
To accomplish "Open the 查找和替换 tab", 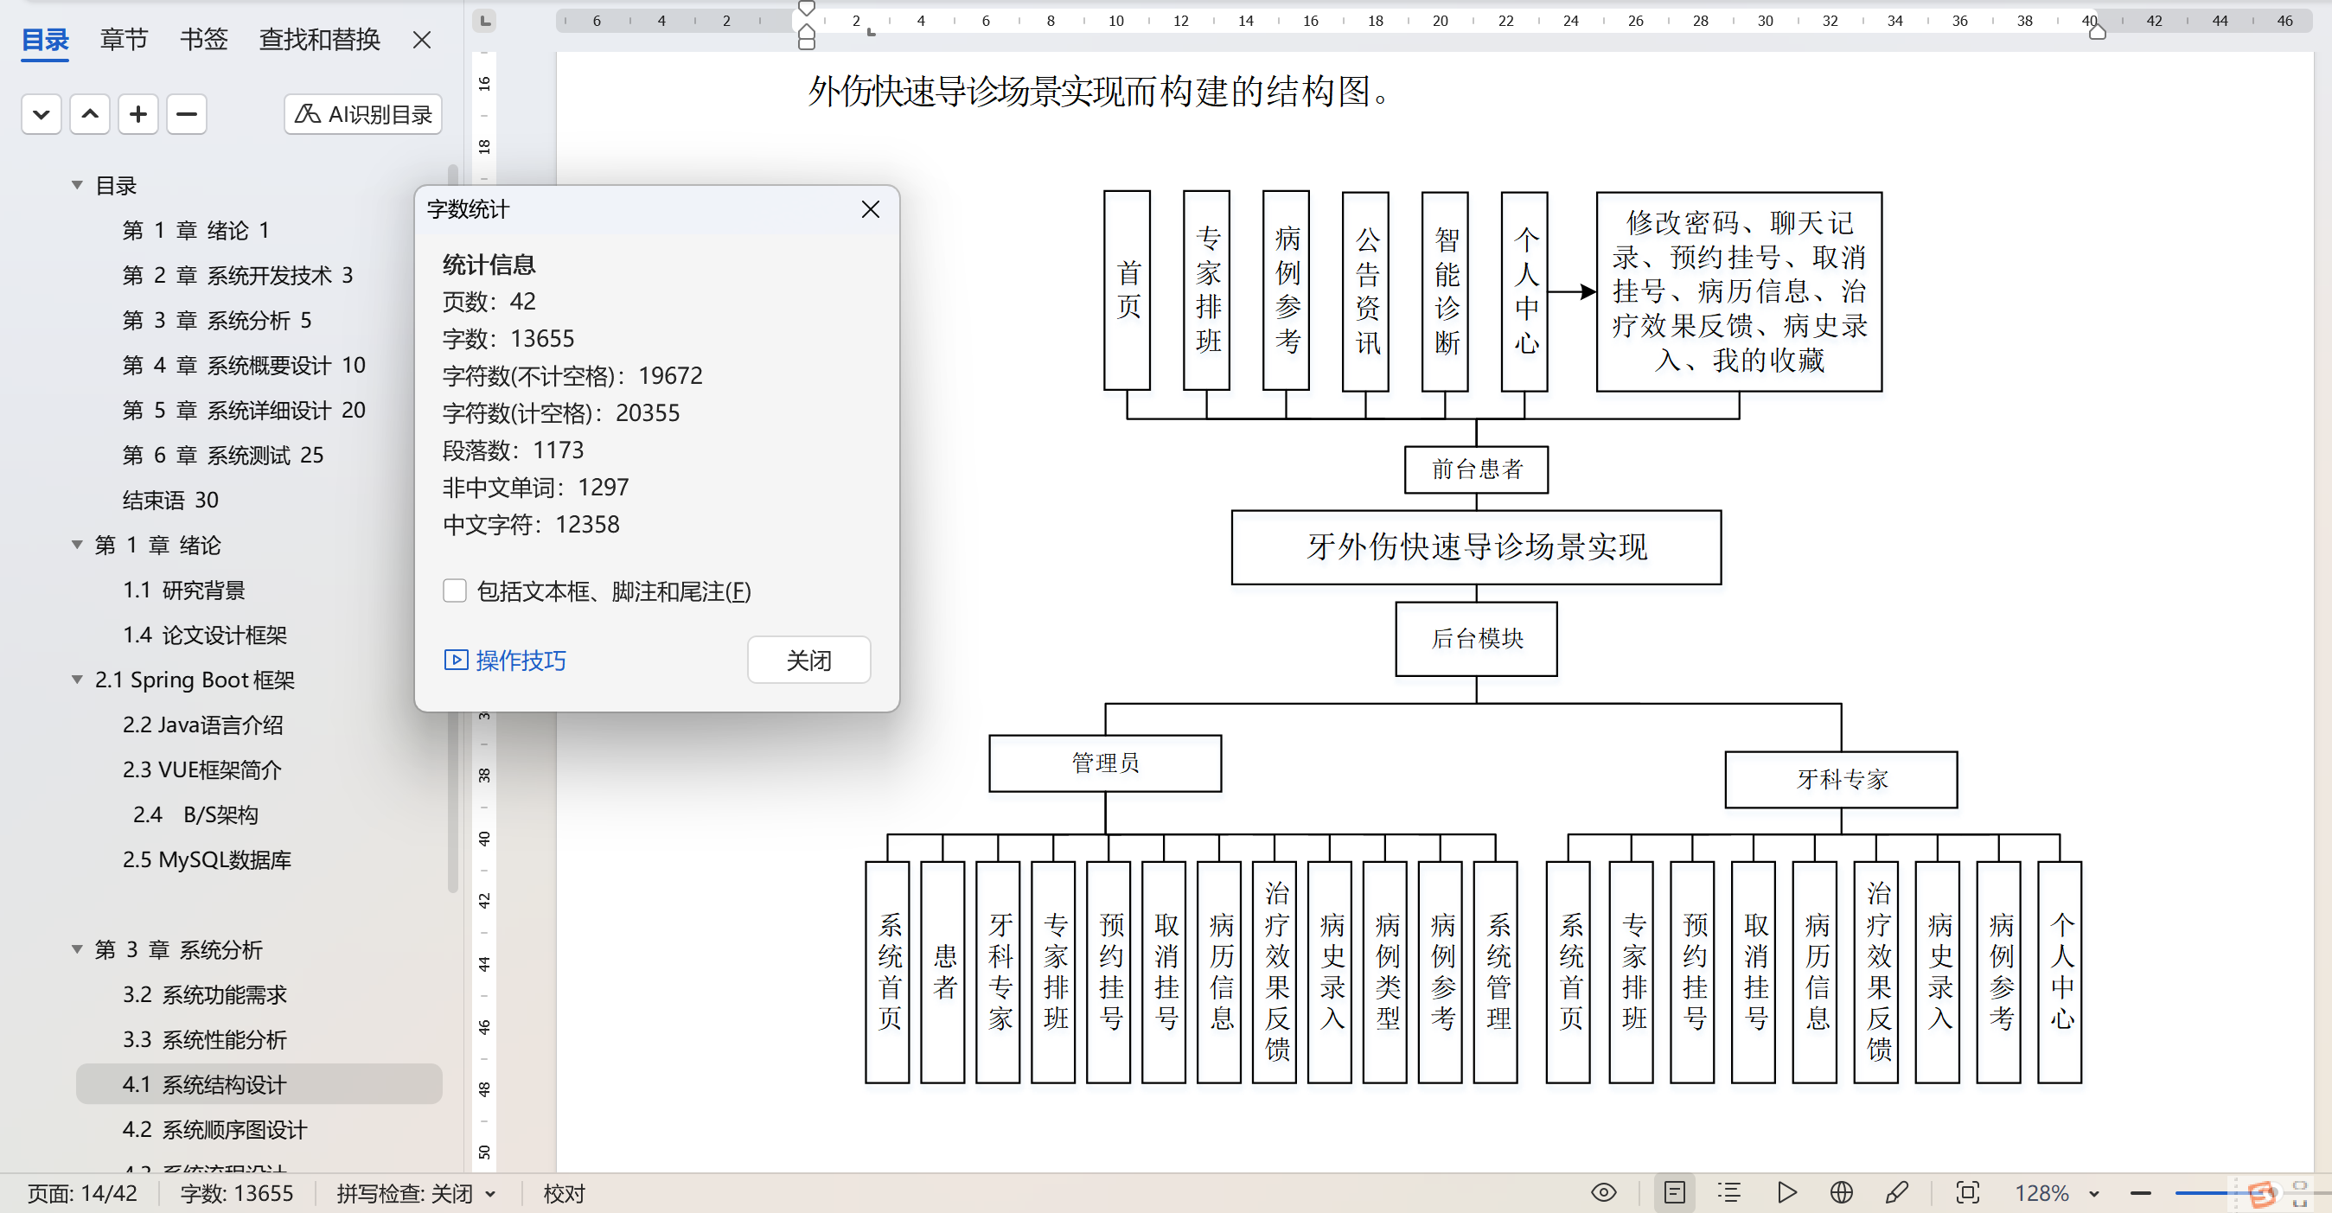I will pos(319,40).
